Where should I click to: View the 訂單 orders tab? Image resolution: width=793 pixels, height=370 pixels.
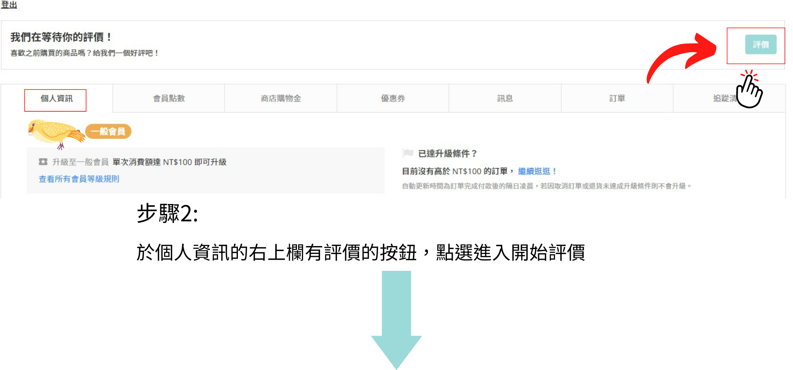pos(617,99)
